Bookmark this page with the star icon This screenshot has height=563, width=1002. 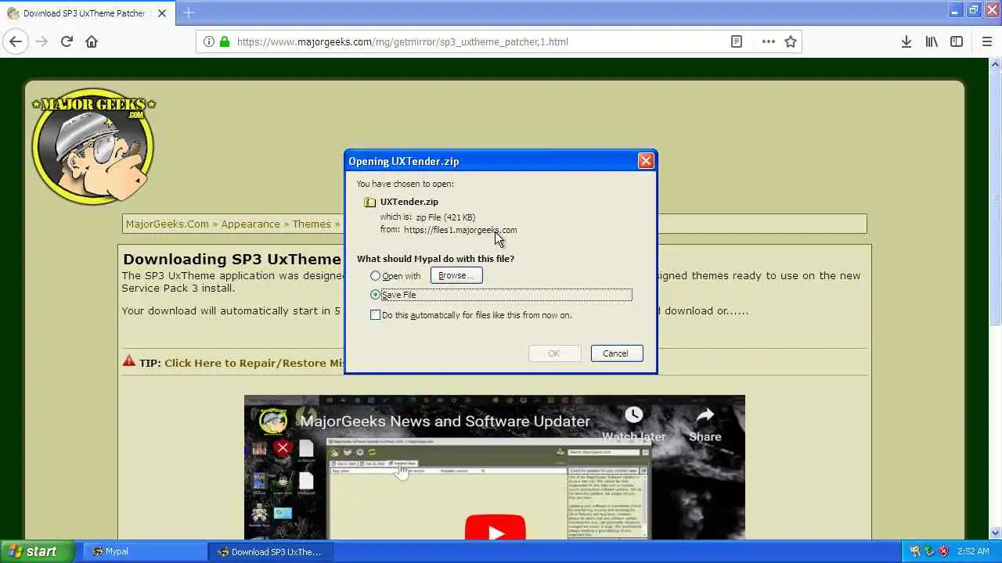pos(791,41)
